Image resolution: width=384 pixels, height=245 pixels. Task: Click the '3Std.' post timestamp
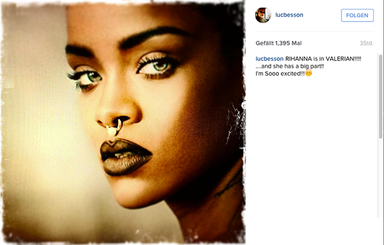(367, 43)
